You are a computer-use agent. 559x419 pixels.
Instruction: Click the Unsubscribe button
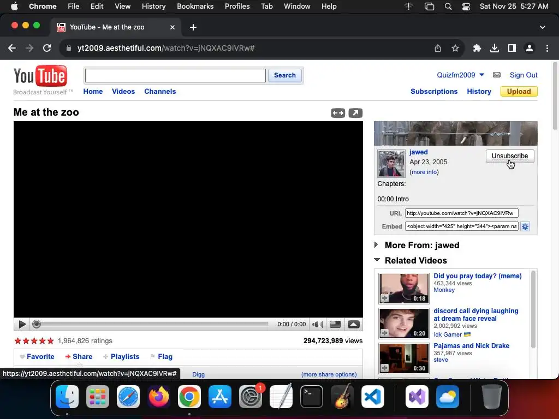[x=510, y=156]
